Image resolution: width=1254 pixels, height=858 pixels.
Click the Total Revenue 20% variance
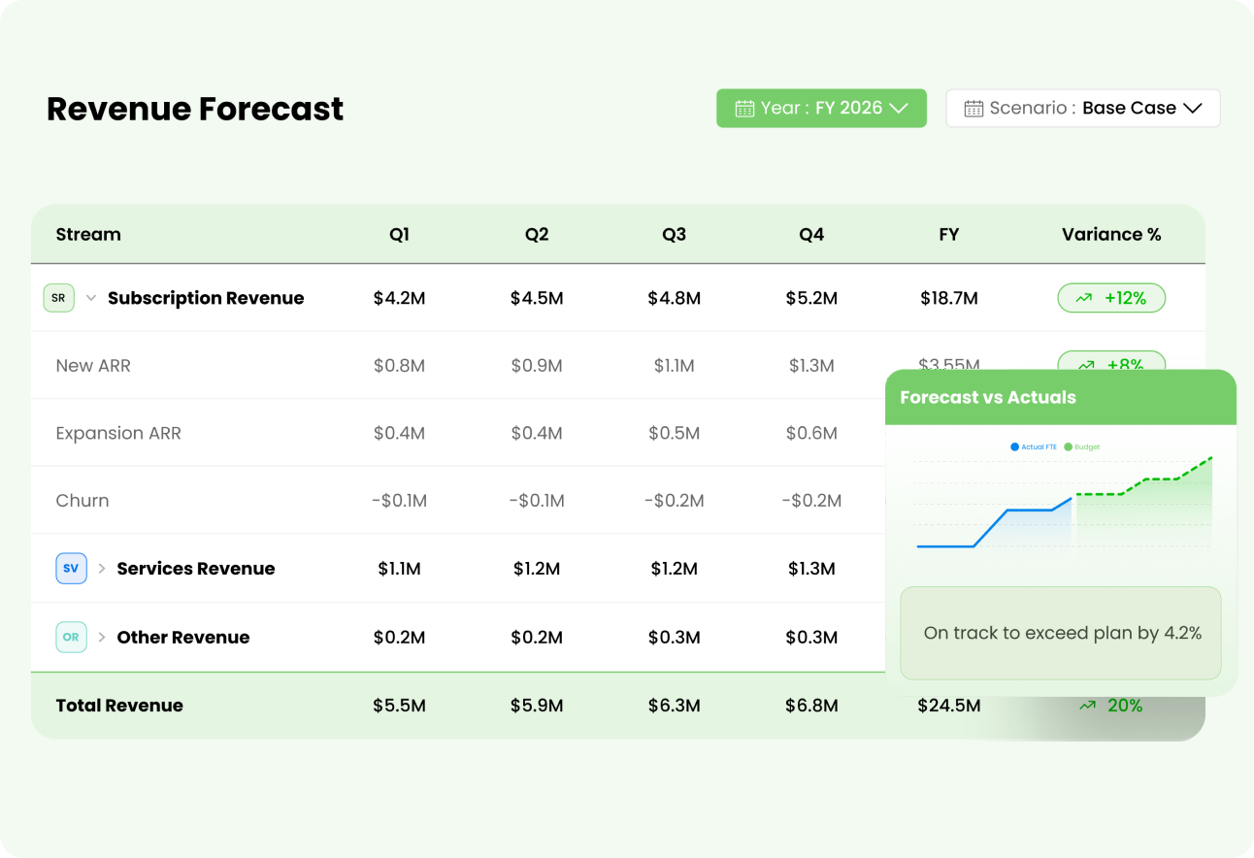pyautogui.click(x=1111, y=706)
